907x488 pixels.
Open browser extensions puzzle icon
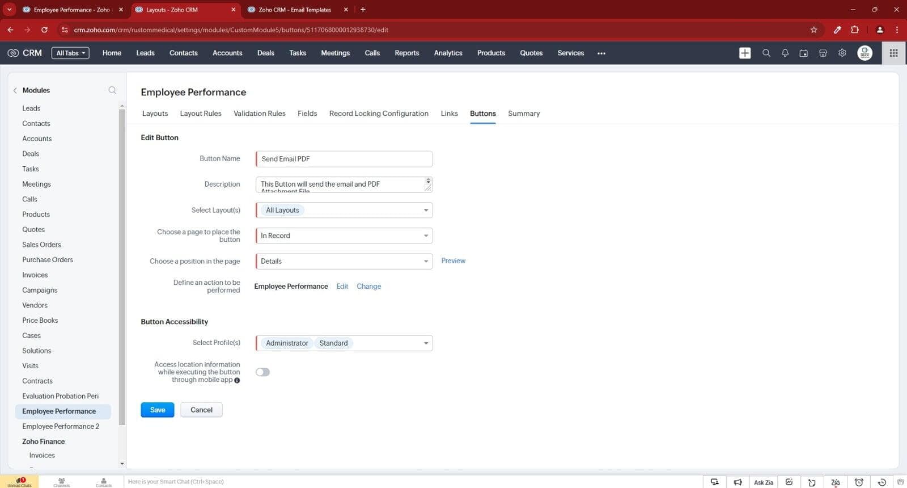[x=855, y=30]
